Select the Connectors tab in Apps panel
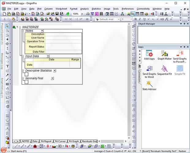Image resolution: width=190 pixels, height=153 pixels. click(140, 76)
